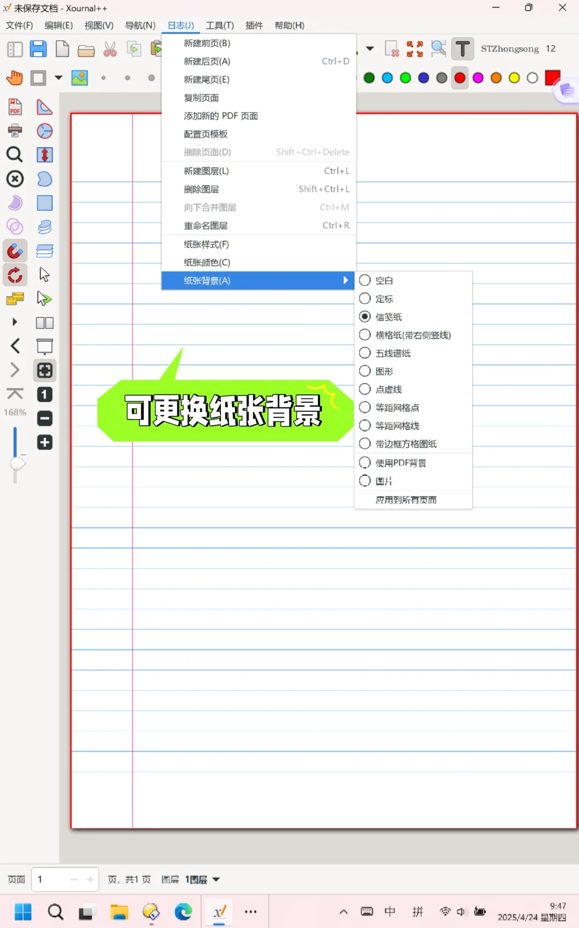Adjust the vertical zoom slider handle

pos(17,463)
